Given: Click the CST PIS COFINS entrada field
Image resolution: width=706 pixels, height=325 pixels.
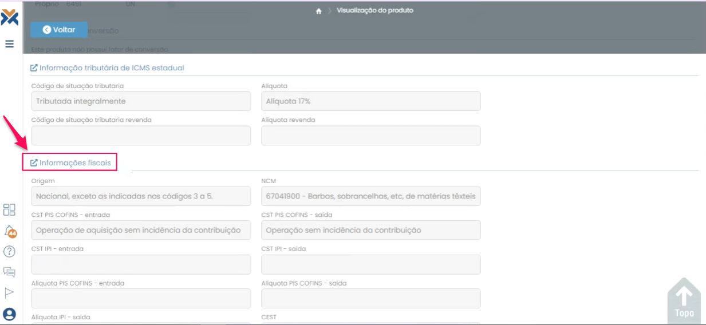Looking at the screenshot, I should coord(141,230).
